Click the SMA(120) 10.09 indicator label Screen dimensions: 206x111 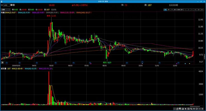pos(68,13)
